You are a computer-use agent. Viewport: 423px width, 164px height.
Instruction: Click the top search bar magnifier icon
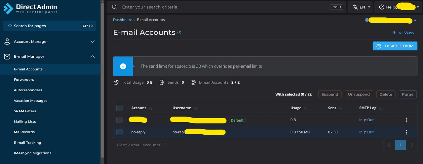(x=114, y=7)
